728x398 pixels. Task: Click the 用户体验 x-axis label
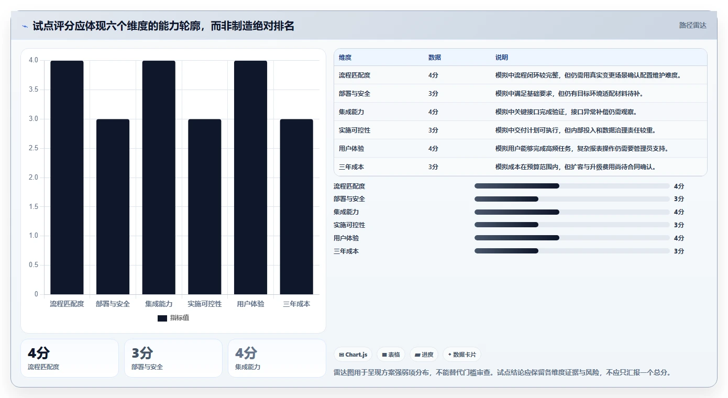point(250,304)
